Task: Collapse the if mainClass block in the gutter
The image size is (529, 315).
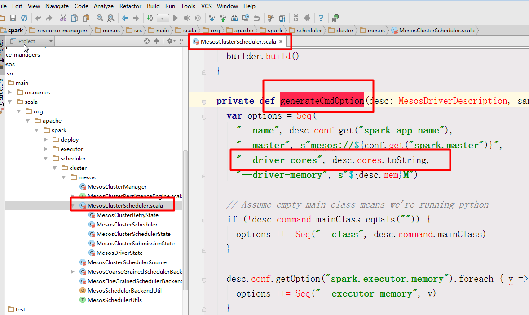Action: coord(204,221)
